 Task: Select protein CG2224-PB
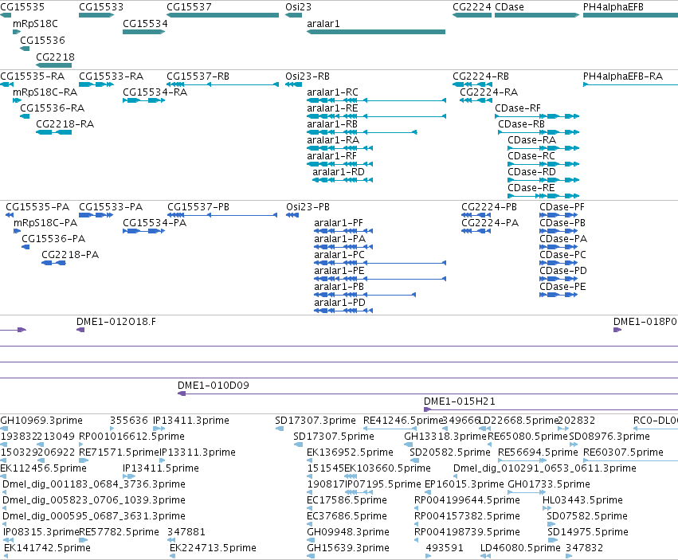click(476, 215)
